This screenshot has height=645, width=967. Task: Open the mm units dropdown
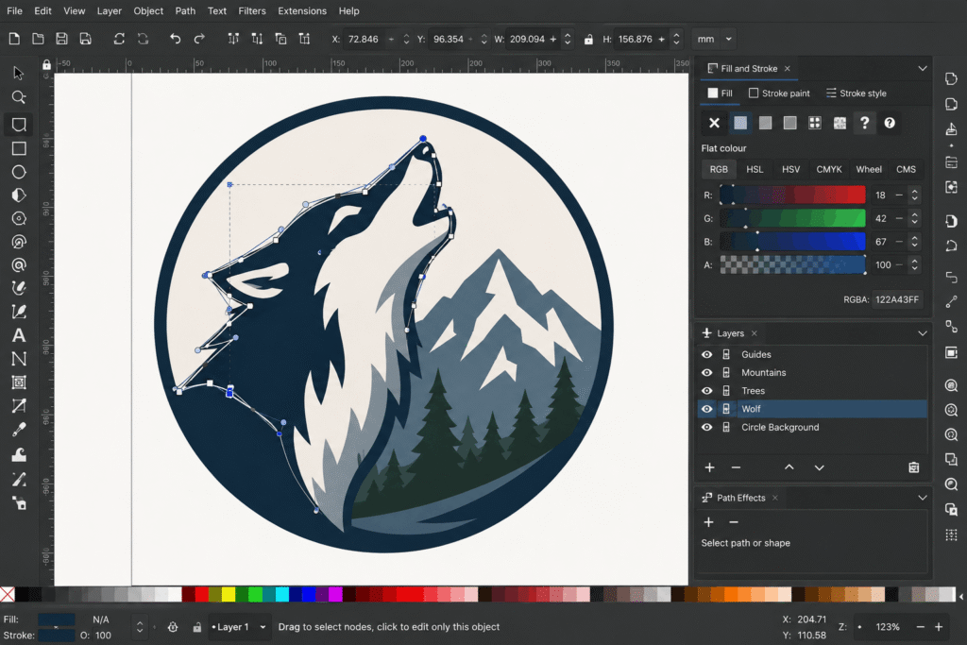click(714, 39)
